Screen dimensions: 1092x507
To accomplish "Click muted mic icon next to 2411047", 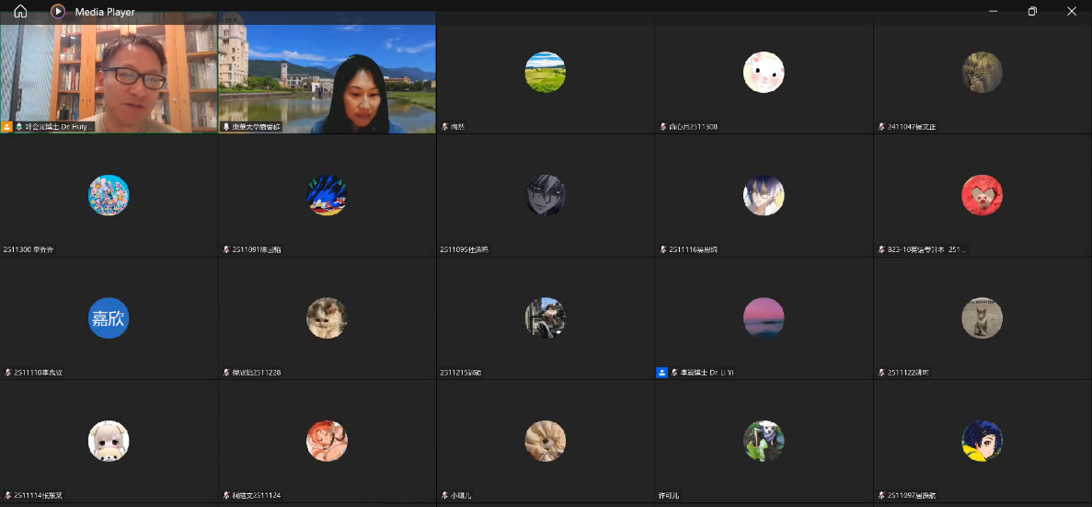I will [x=881, y=126].
